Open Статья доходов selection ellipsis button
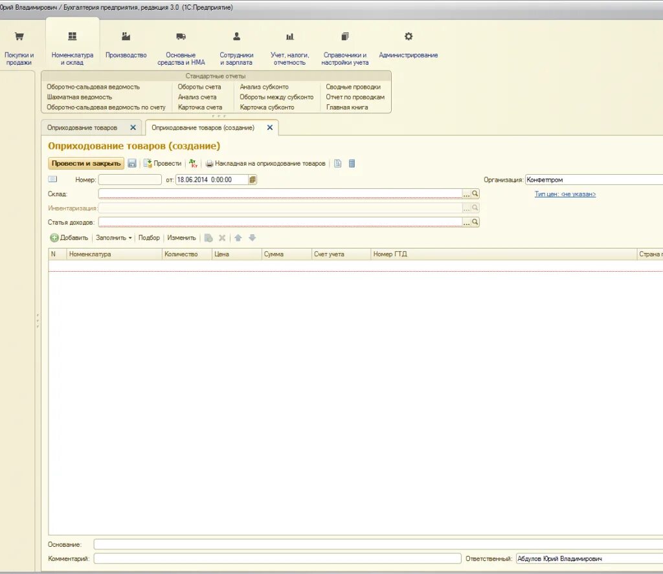The width and height of the screenshot is (663, 574). pyautogui.click(x=467, y=222)
